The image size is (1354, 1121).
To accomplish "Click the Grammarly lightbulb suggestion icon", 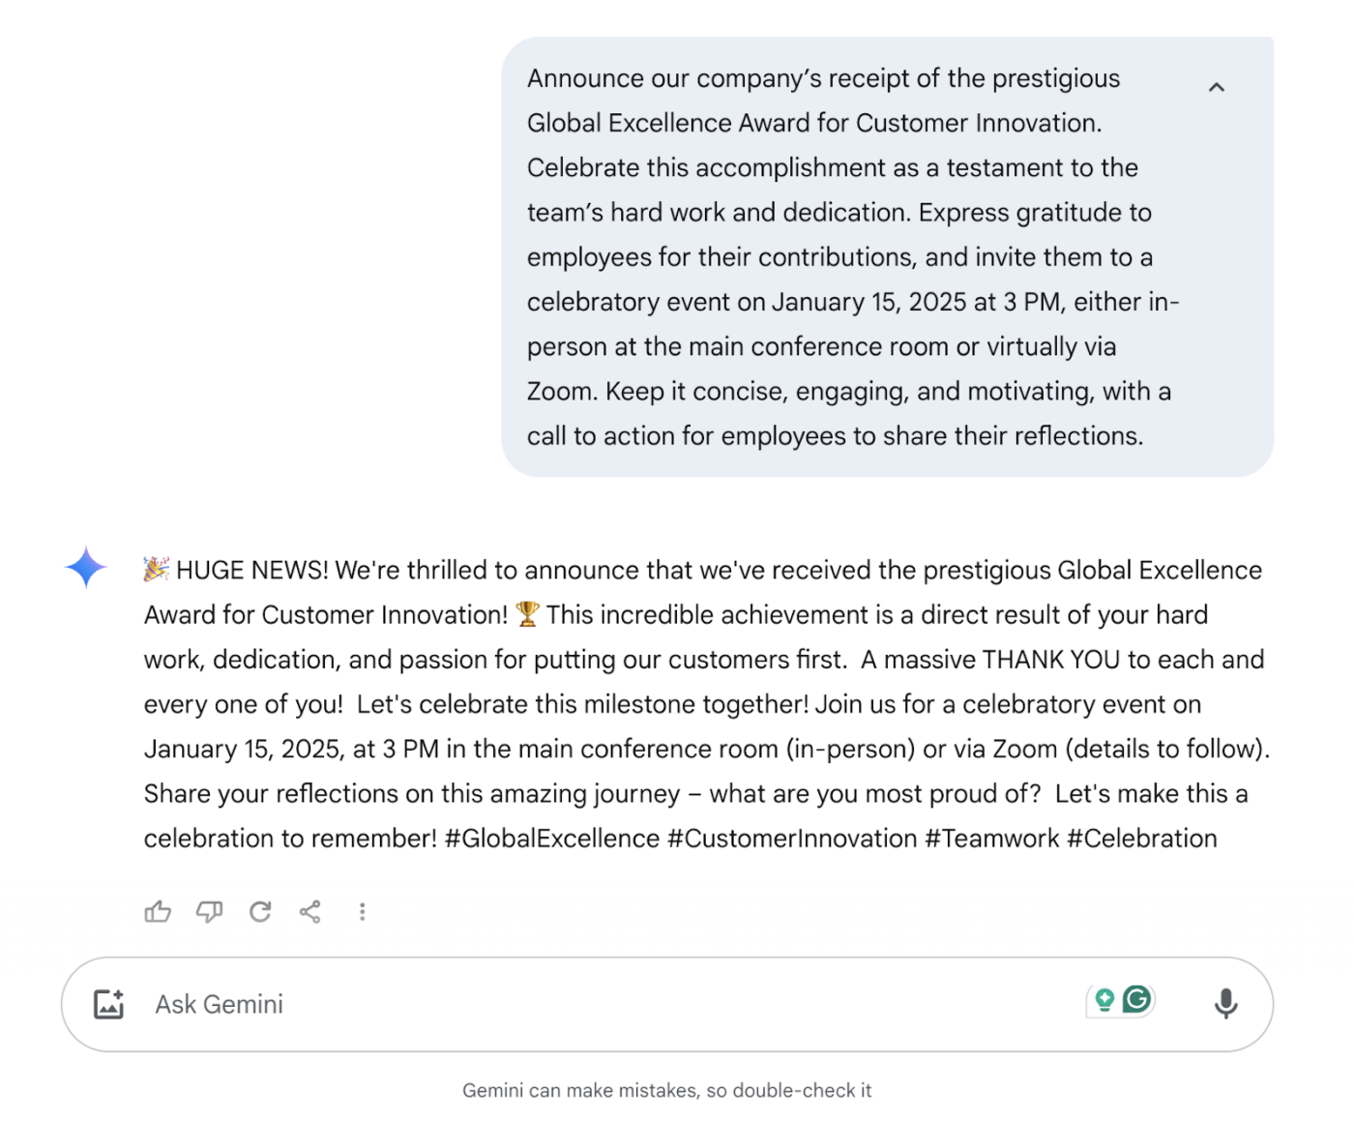I will tap(1104, 1000).
